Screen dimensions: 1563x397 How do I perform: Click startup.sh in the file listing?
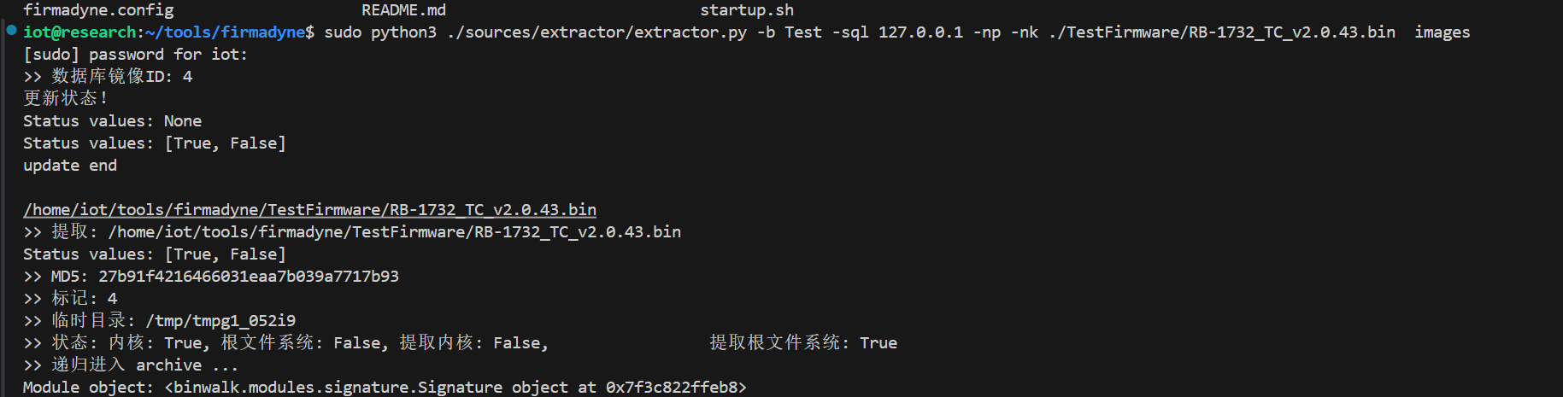[746, 10]
